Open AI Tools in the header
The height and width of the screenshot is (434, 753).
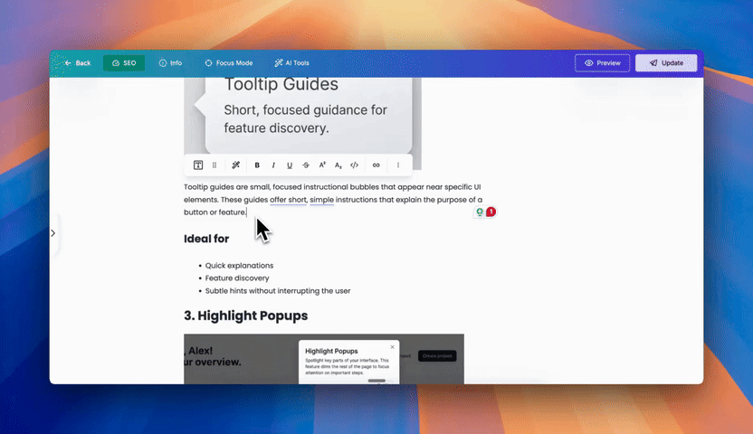pyautogui.click(x=291, y=62)
